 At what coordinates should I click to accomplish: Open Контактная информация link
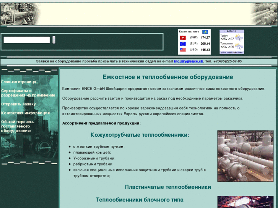click(x=25, y=113)
